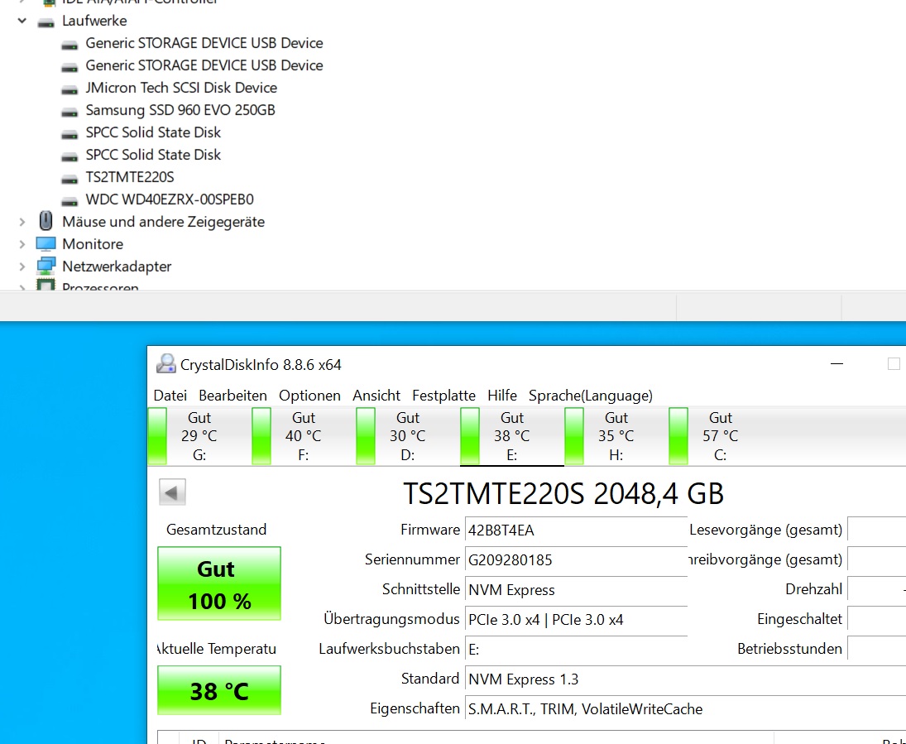Viewport: 906px width, 744px height.
Task: Click the Netzwerkadapter network icon
Action: 46,266
